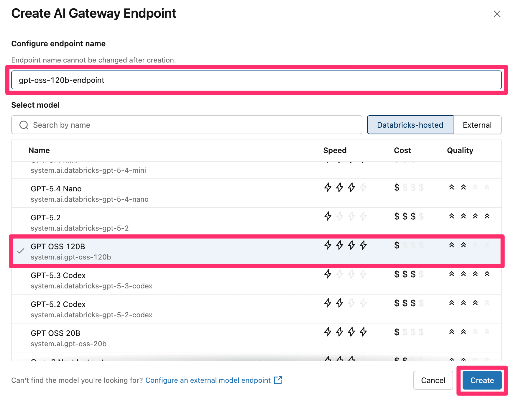
Task: Switch to the Databricks-hosted tab
Action: (x=410, y=125)
